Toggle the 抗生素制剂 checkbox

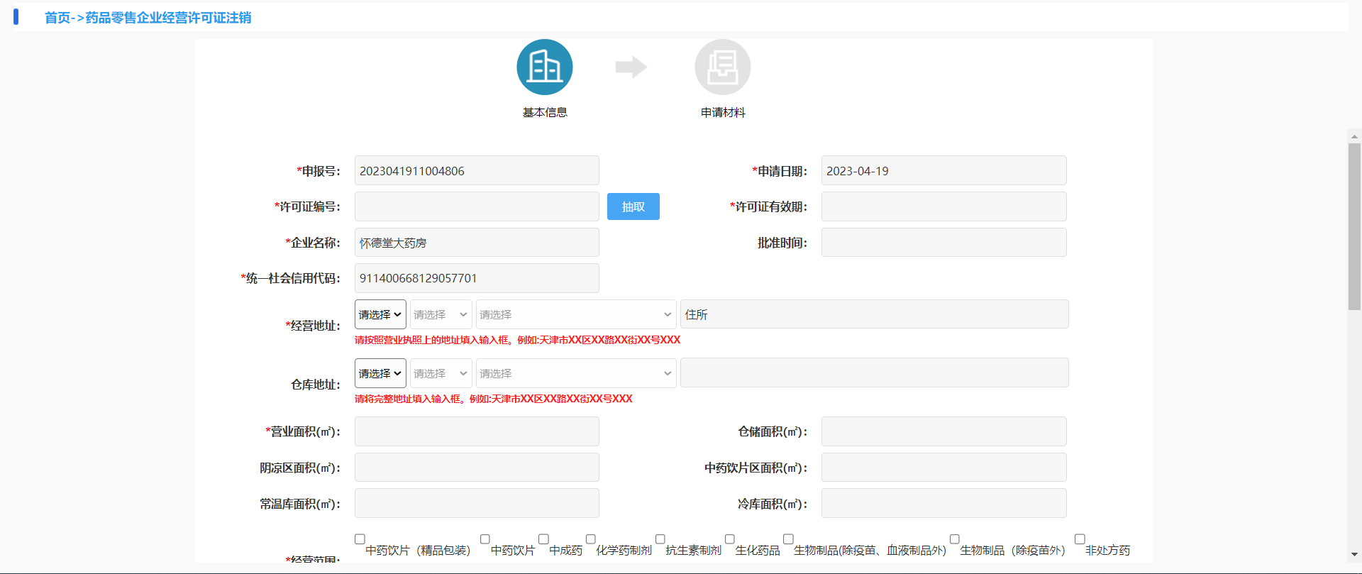pyautogui.click(x=660, y=539)
